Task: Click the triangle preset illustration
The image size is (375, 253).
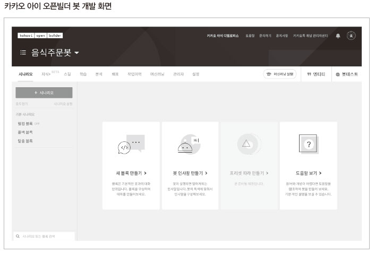Action: pos(249,144)
